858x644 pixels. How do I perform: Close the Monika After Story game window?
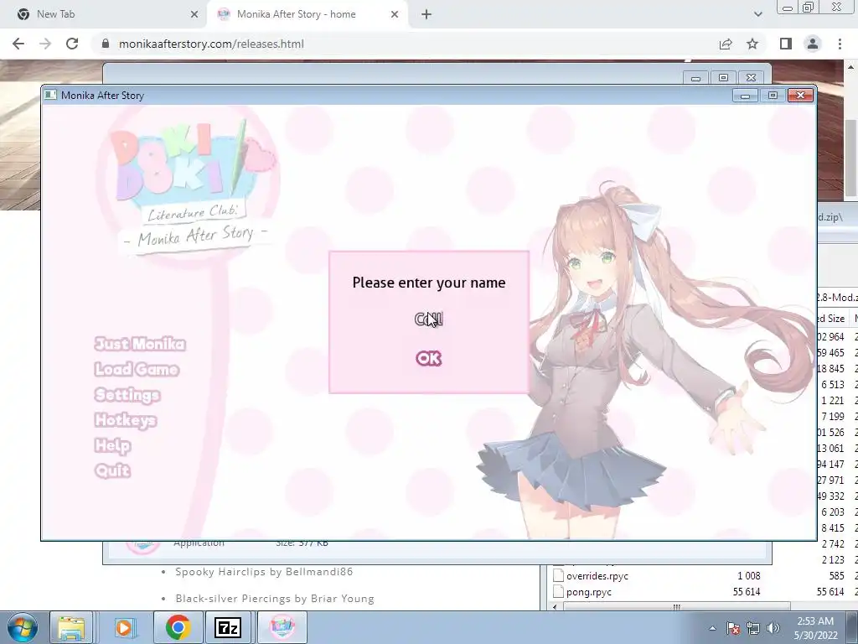pos(800,96)
